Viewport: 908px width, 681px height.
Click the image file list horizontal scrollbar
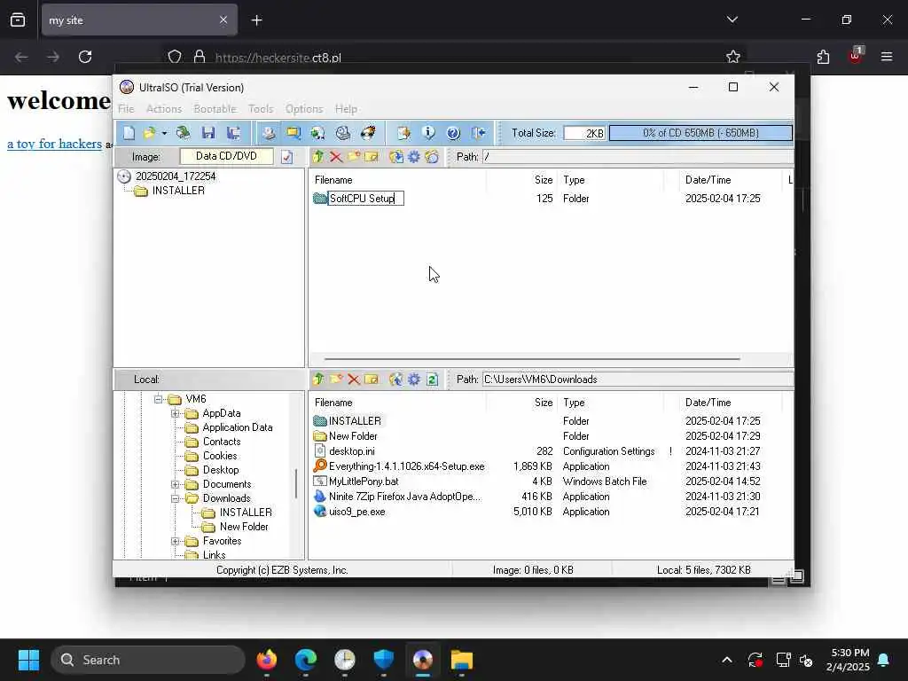pyautogui.click(x=532, y=359)
